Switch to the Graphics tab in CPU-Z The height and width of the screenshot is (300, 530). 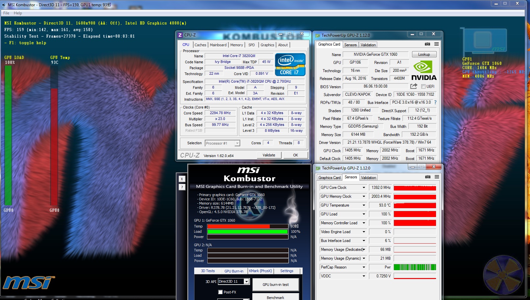click(x=267, y=45)
